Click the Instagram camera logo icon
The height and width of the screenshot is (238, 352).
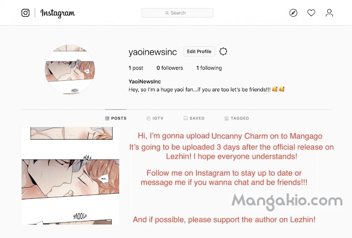[x=25, y=13]
